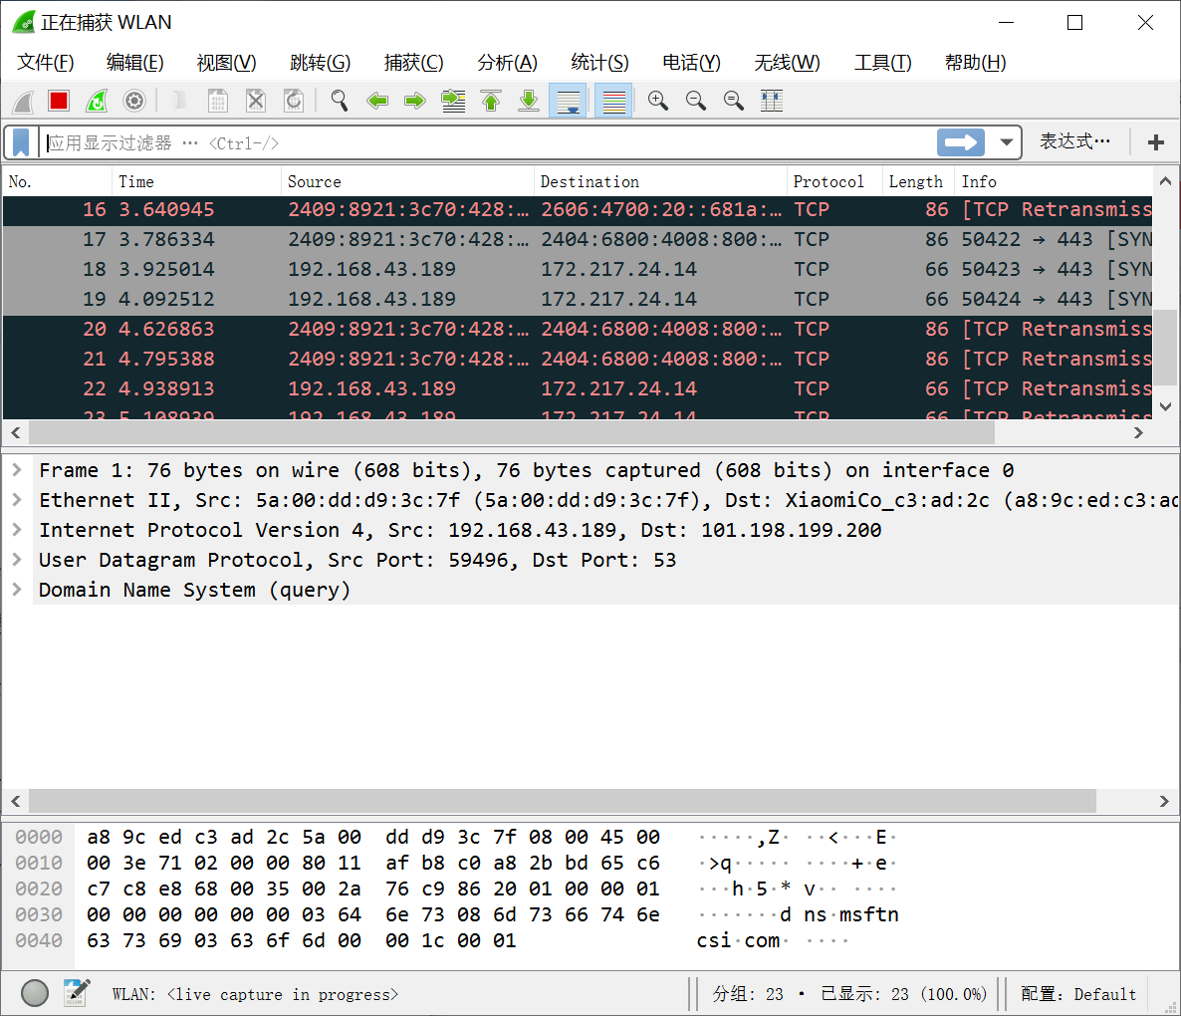
Task: Add a new filter button with plus
Action: coord(1156,142)
